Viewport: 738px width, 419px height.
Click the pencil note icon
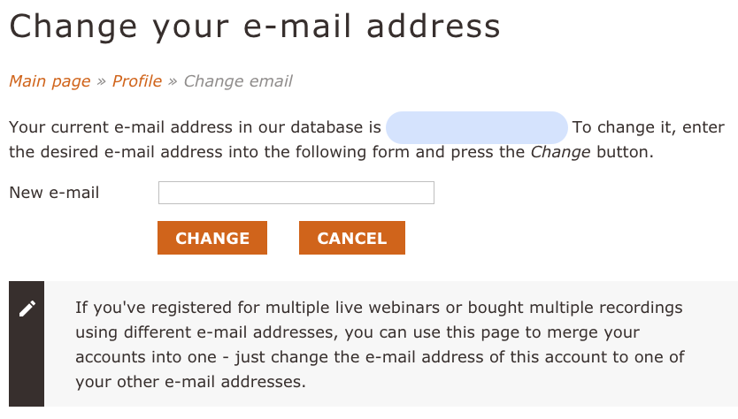coord(27,309)
